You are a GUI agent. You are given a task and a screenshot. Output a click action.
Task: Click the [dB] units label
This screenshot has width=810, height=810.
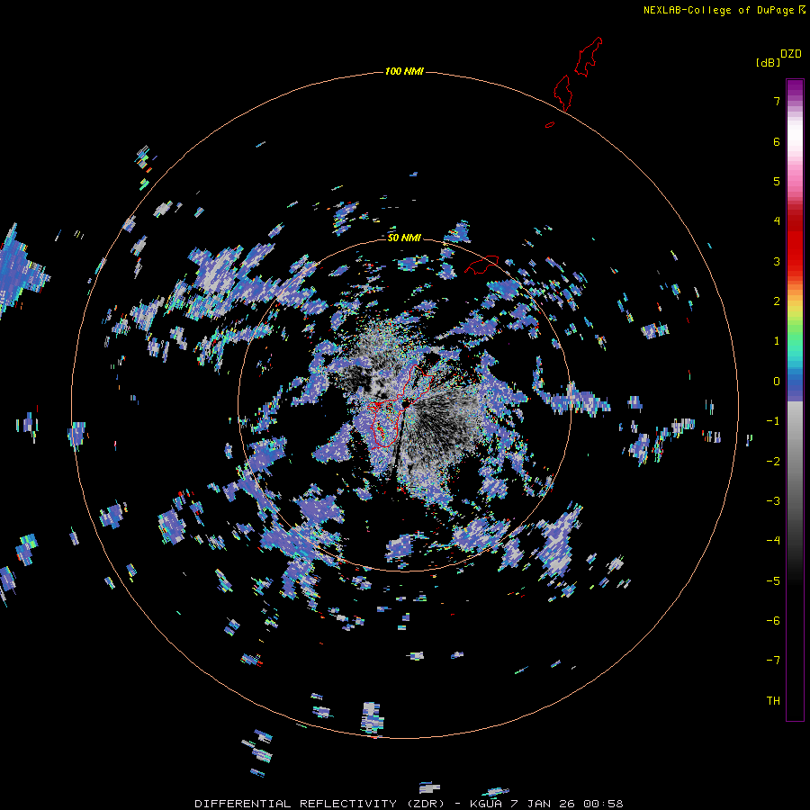tap(768, 62)
